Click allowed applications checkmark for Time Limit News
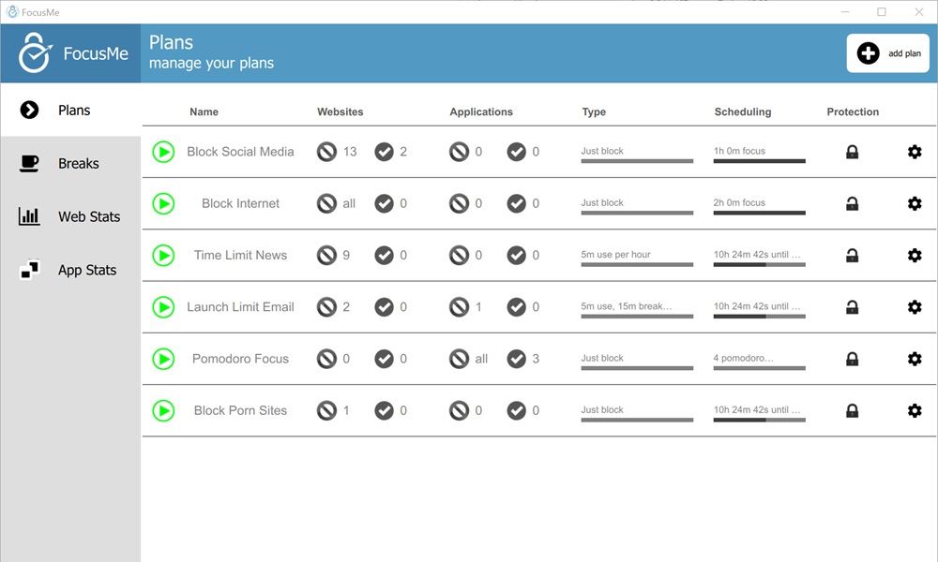Image resolution: width=938 pixels, height=562 pixels. 516,256
